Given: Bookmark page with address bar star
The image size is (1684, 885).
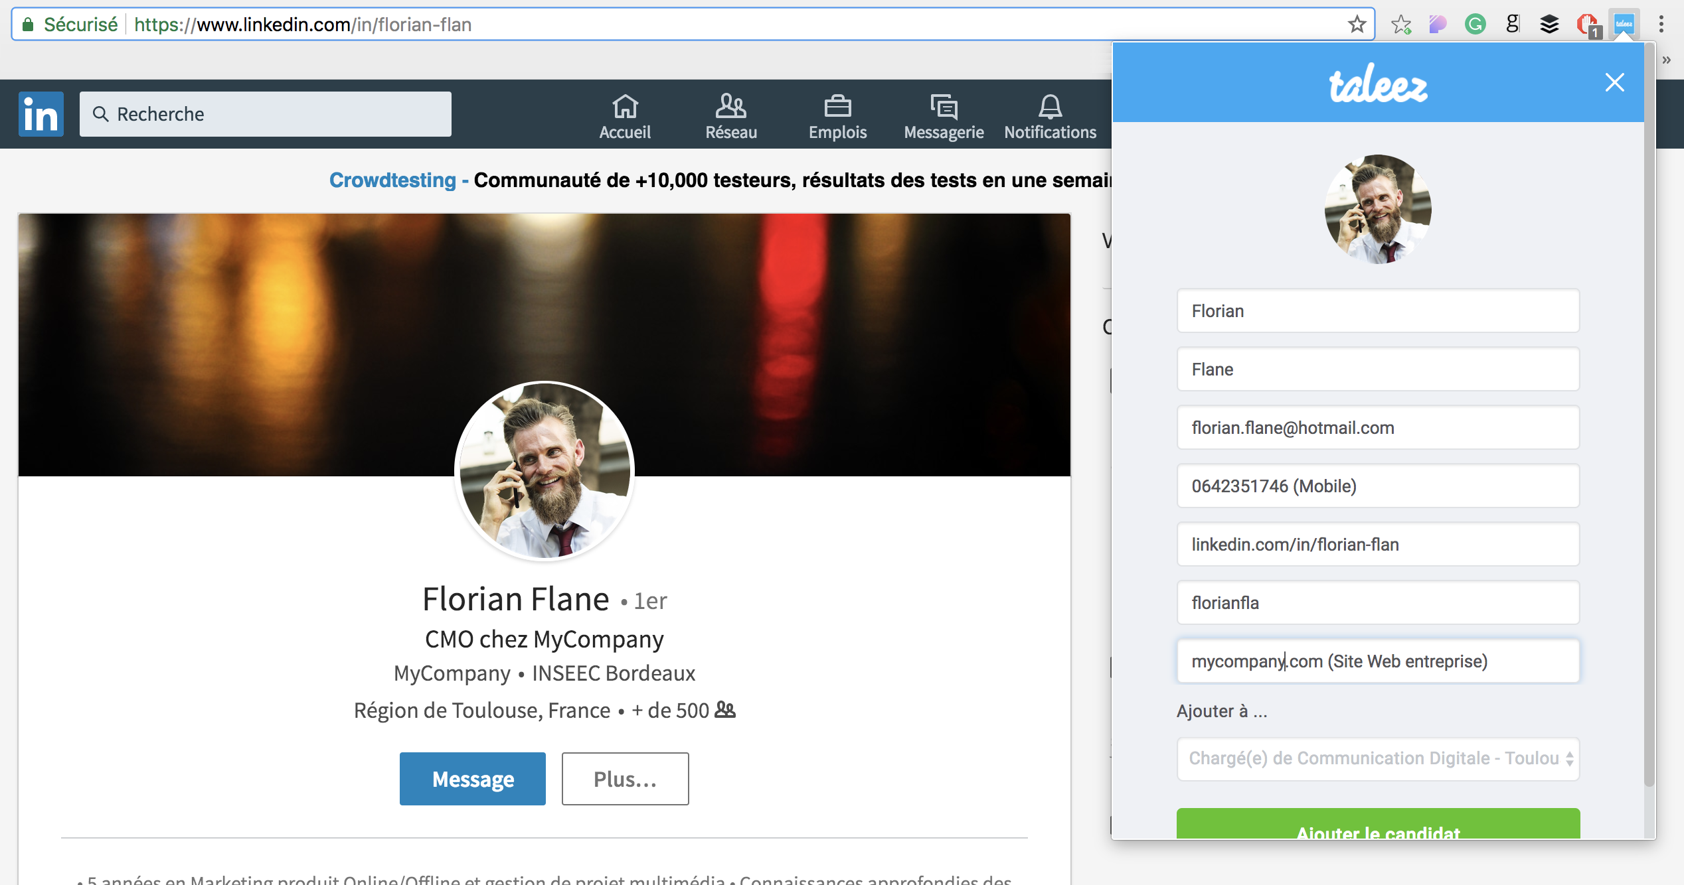Looking at the screenshot, I should click(1357, 25).
